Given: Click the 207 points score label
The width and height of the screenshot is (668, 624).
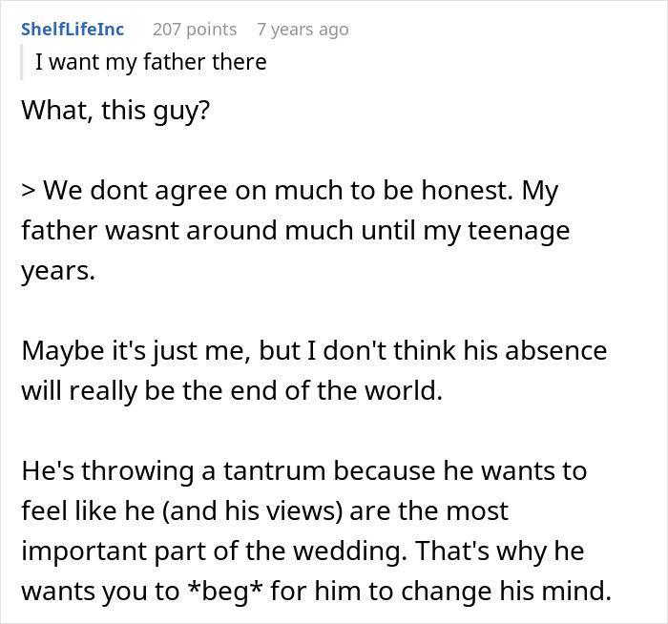Looking at the screenshot, I should click(x=195, y=30).
